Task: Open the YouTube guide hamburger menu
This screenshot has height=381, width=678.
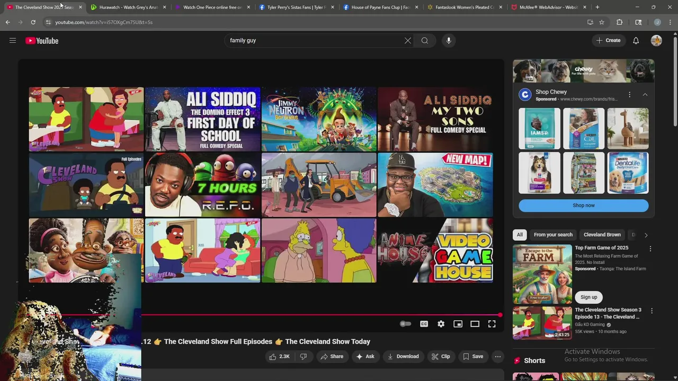Action: (13, 41)
